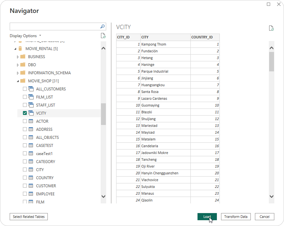
Task: Click inside the navigator search field
Action: pos(54,26)
